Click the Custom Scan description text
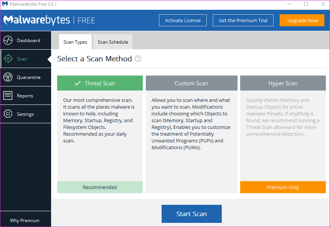The height and width of the screenshot is (227, 330). [191, 124]
